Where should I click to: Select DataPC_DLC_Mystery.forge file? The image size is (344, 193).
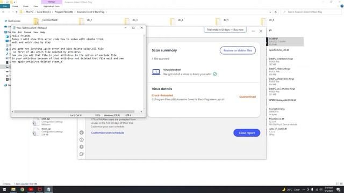tap(282, 92)
